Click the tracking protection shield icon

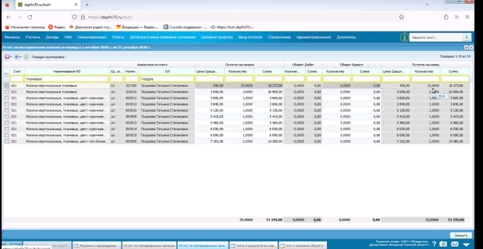coord(74,17)
